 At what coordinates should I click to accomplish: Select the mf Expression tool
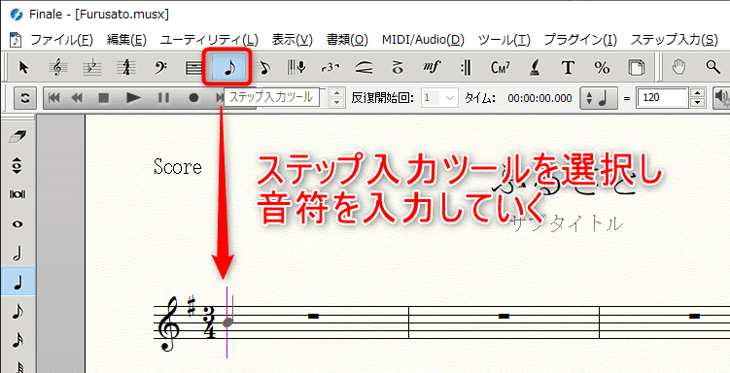(432, 68)
